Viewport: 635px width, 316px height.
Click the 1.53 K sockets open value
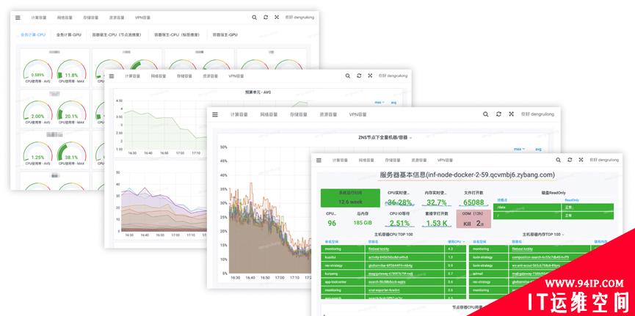[437, 223]
